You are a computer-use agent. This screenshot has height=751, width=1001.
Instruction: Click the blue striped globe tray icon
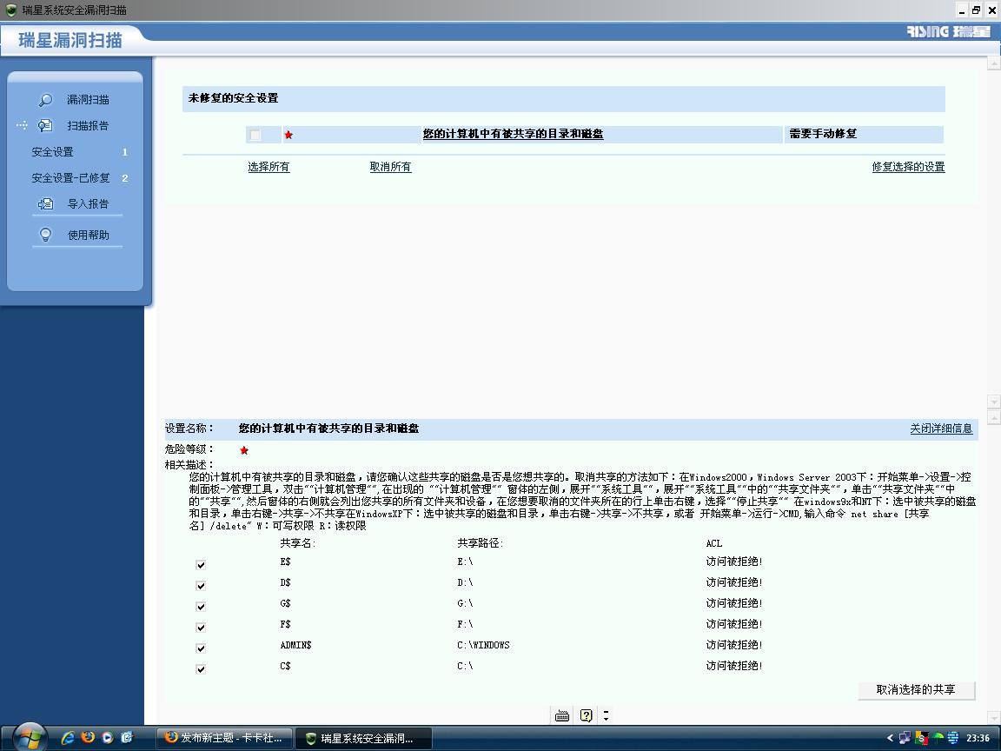coord(953,738)
